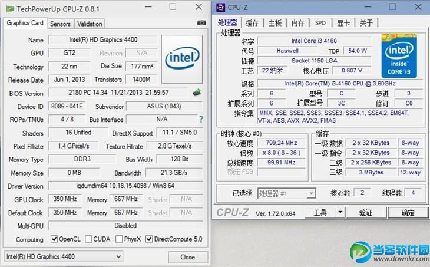This screenshot has width=430, height=267.
Task: Click the bus speed value 99.91 MHz
Action: (282, 163)
